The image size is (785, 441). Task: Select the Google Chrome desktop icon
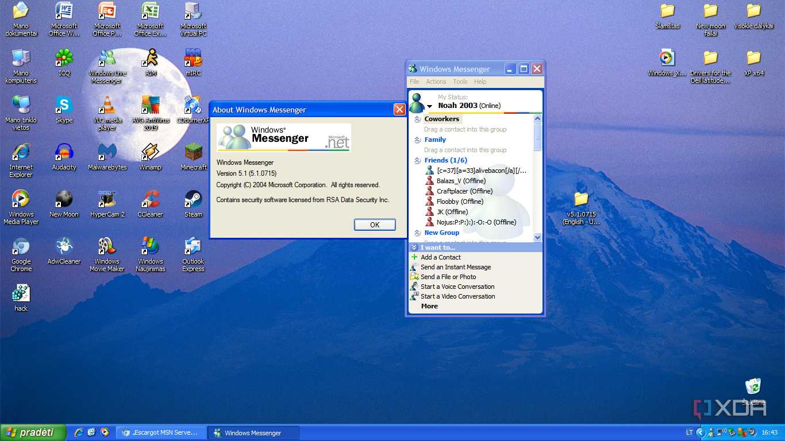pos(21,254)
